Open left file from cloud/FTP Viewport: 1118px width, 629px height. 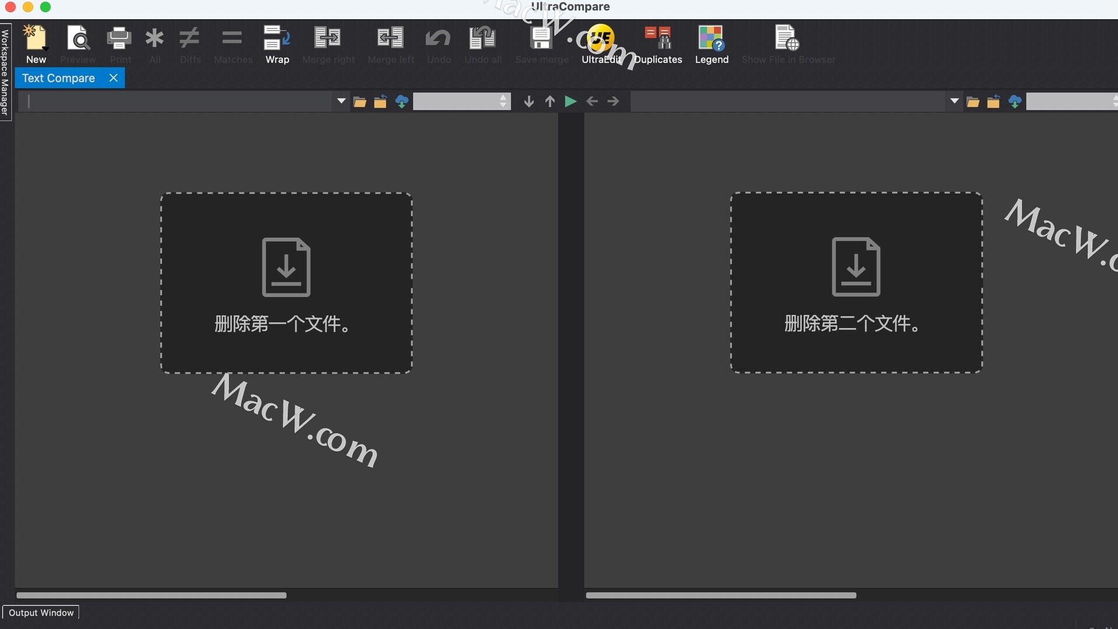(x=402, y=102)
